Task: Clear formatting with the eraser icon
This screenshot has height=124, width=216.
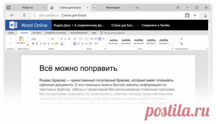Action: click(69, 39)
